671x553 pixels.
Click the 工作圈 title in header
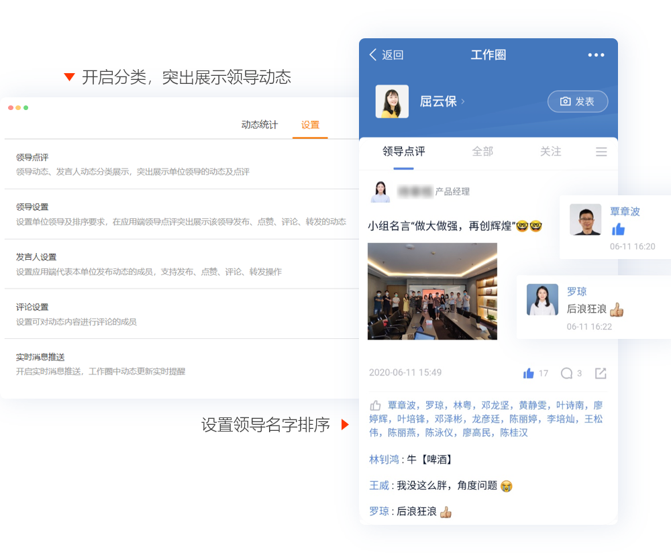[488, 55]
